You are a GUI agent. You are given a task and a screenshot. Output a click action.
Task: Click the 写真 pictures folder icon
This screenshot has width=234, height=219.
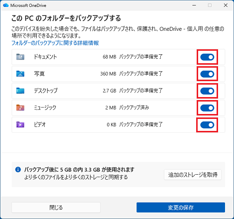tap(20, 74)
